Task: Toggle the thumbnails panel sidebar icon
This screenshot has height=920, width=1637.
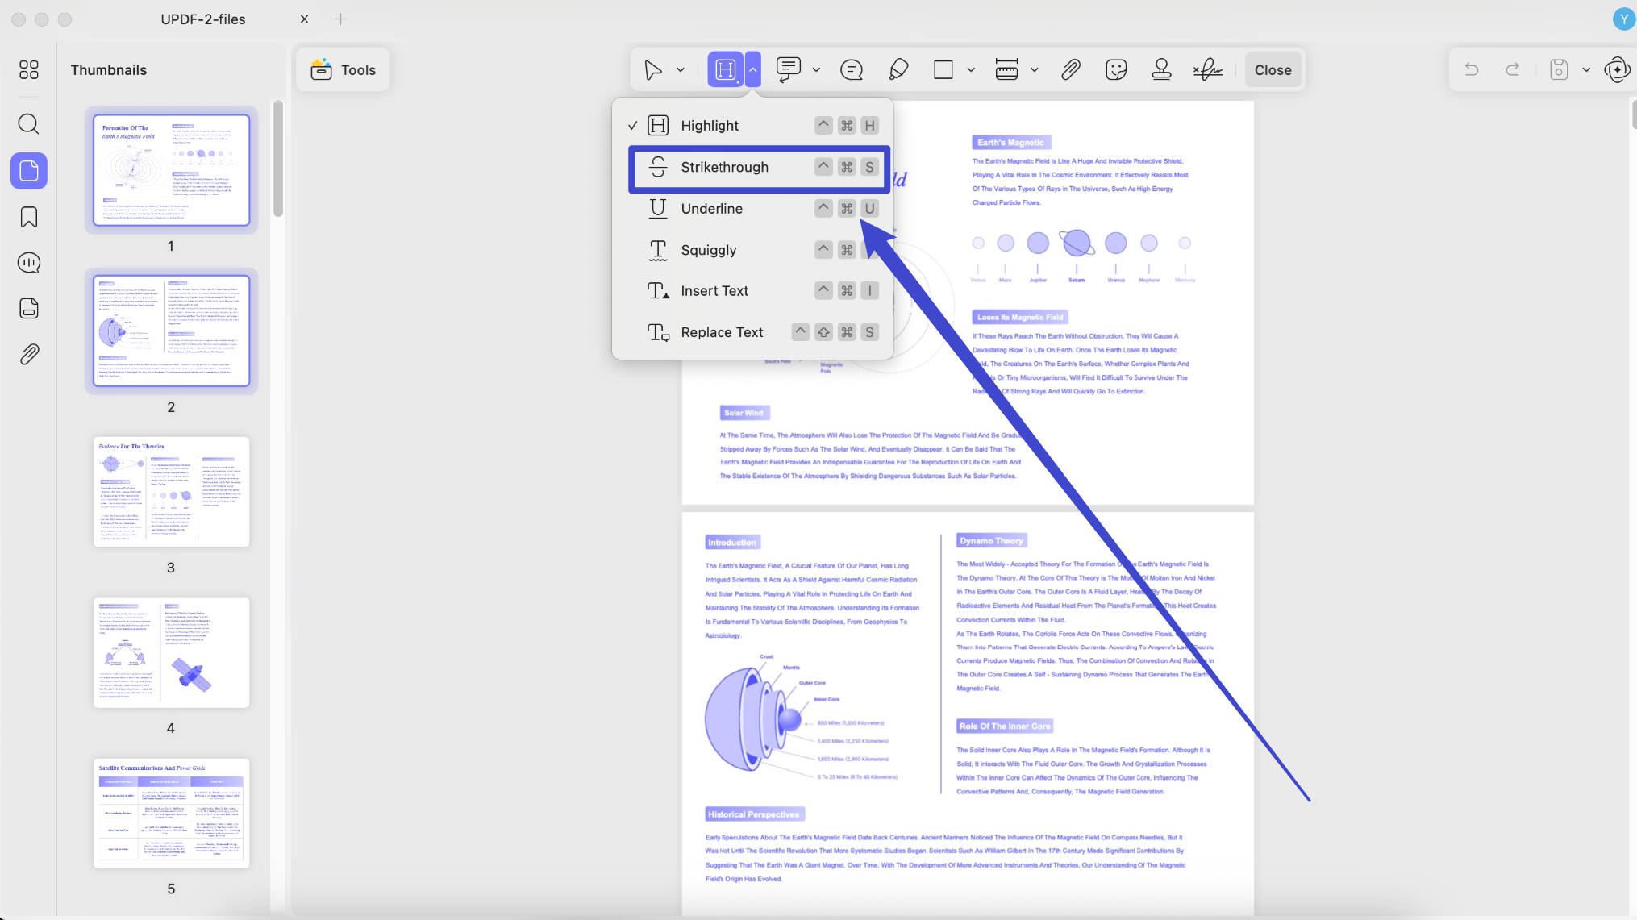Action: (x=29, y=171)
